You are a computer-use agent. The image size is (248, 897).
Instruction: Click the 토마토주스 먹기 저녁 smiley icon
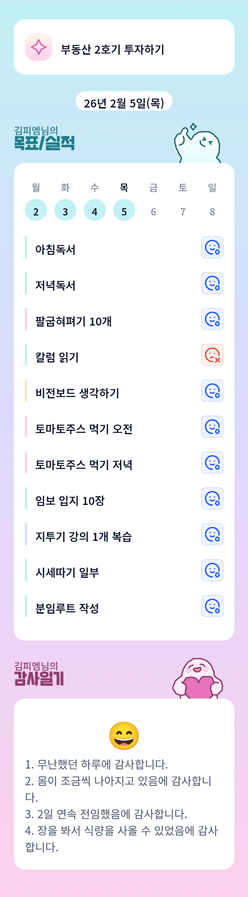(212, 462)
